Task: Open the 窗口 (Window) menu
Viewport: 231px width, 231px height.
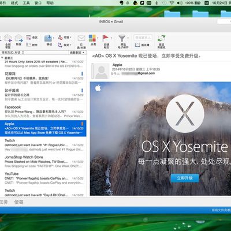Action: 38,3
